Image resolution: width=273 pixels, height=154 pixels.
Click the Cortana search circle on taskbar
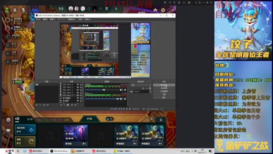(x=18, y=151)
